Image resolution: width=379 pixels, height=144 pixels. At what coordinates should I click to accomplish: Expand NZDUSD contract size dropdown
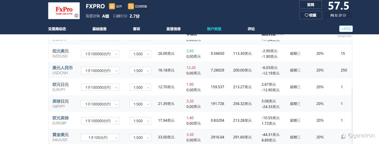point(100,54)
